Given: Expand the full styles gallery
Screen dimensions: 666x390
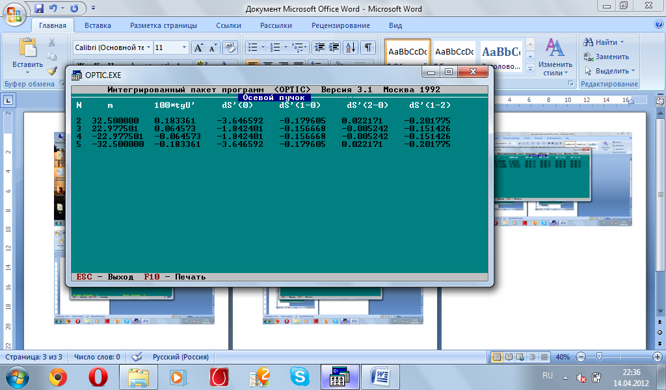Looking at the screenshot, I should pyautogui.click(x=530, y=69).
